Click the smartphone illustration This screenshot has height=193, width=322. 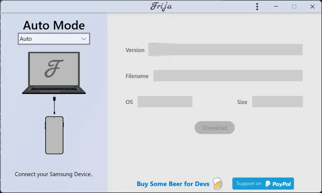(x=54, y=135)
